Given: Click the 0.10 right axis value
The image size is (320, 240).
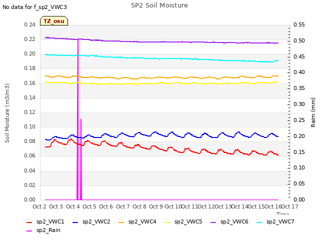Looking at the screenshot, I should pyautogui.click(x=299, y=168).
